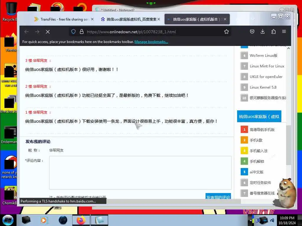Screen dimensions: 302x226
Task: Open the Firefox desktop shortcut
Action: click(11, 43)
